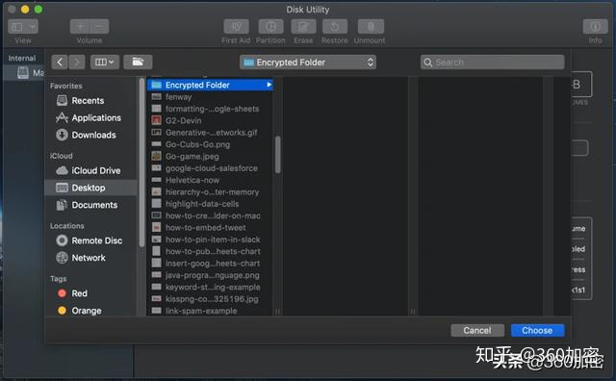This screenshot has width=616, height=381.
Task: Select insert-goog...heets-chart file
Action: pos(210,264)
